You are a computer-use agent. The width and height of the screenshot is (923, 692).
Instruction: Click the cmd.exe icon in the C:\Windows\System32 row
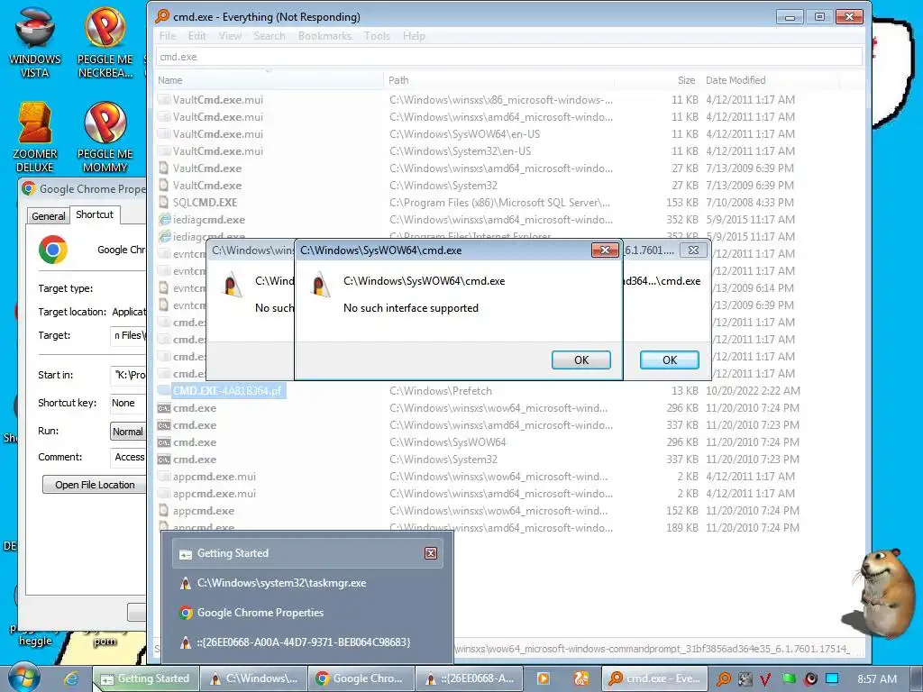coord(164,460)
